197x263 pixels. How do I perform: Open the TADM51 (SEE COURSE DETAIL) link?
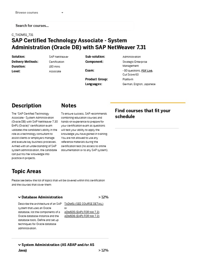[x=84, y=204]
